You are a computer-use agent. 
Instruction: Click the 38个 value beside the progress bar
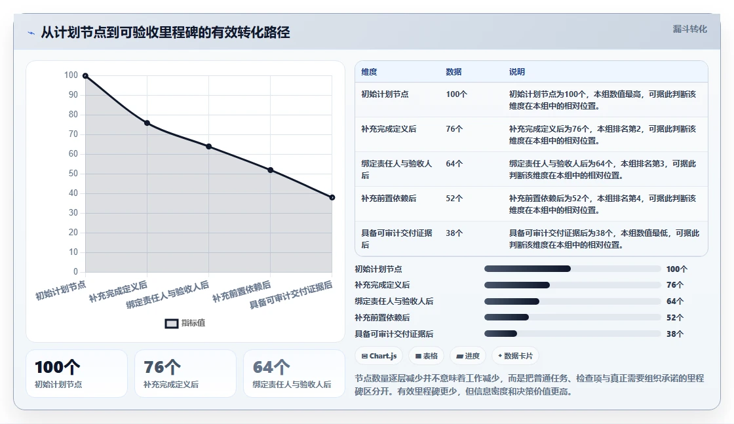(675, 334)
